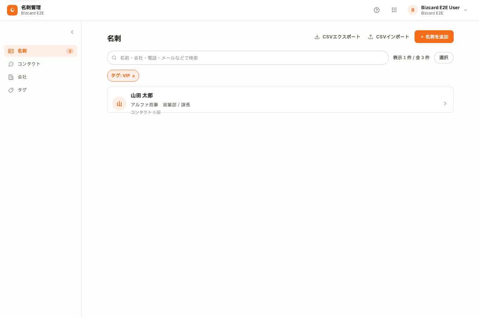Image resolution: width=479 pixels, height=317 pixels.
Task: Click the CSVエクスポート button
Action: click(x=337, y=37)
